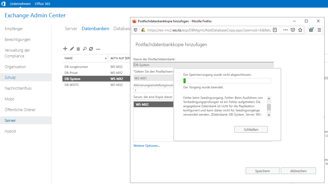Open Firefox extensions icon

point(311,30)
